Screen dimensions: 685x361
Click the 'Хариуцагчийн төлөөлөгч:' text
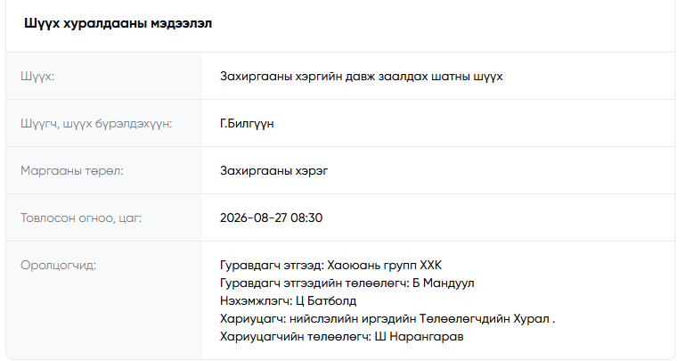coord(296,337)
